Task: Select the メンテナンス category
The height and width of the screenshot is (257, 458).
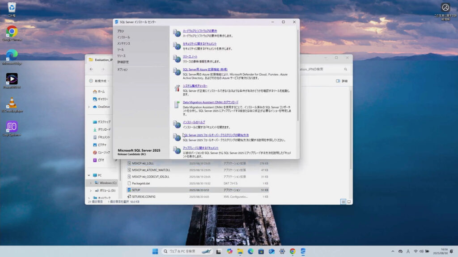Action: pos(123,43)
